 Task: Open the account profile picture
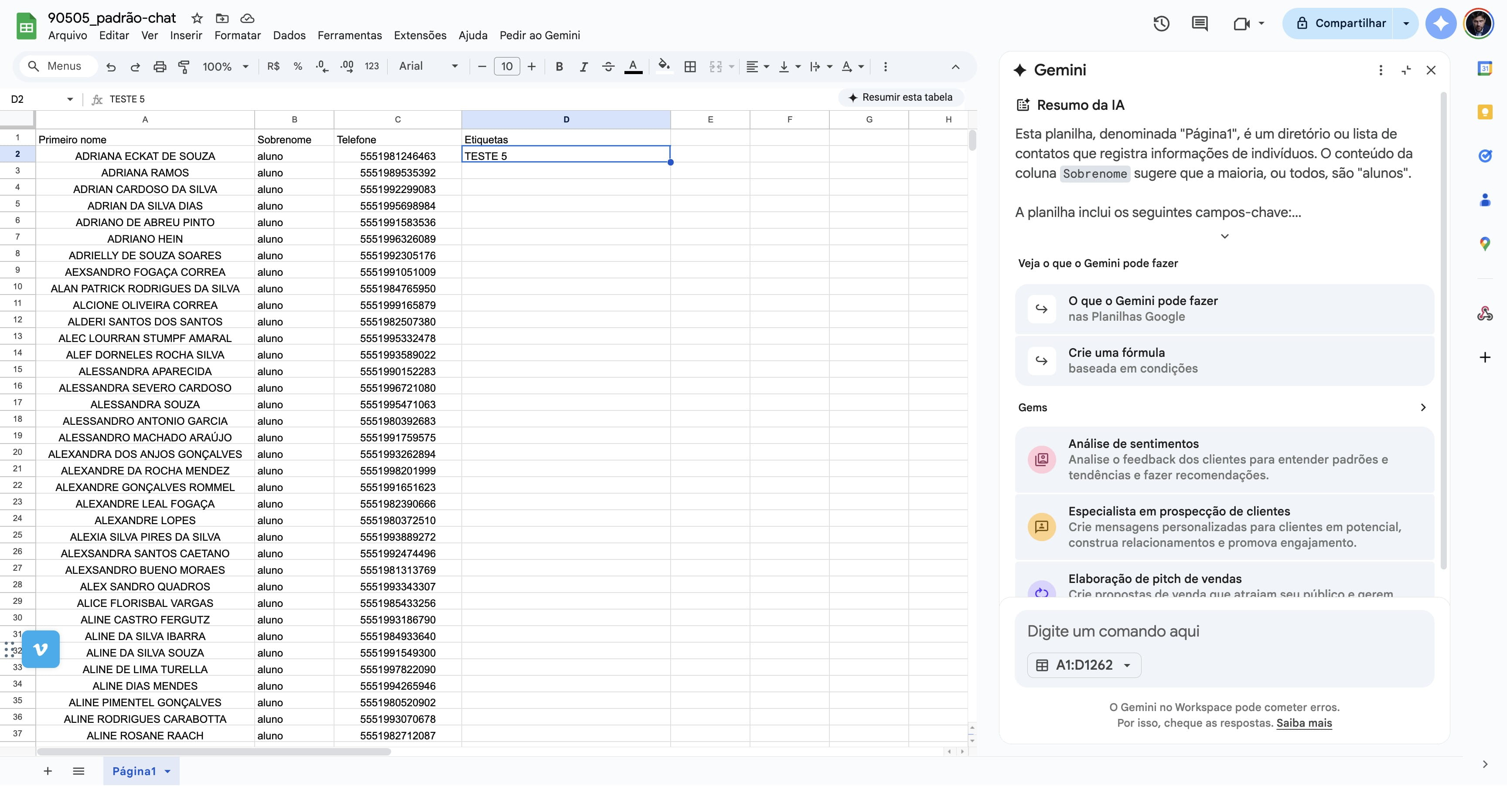1478,24
